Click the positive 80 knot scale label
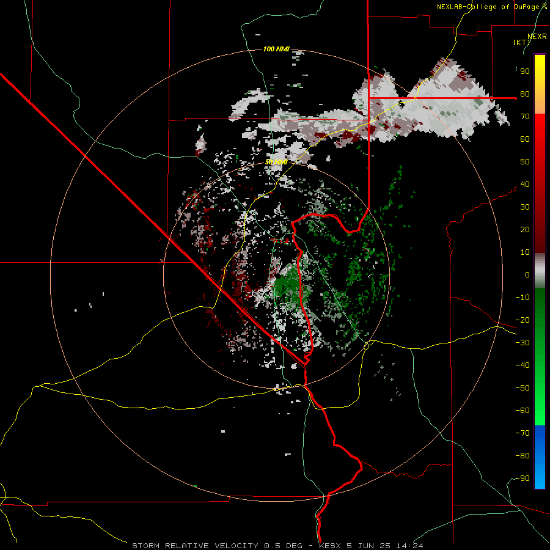Image resolution: width=550 pixels, height=550 pixels. click(525, 94)
